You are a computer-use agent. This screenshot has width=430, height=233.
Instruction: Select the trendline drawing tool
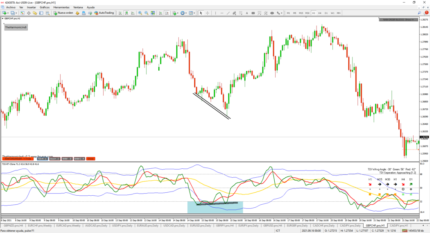click(x=228, y=13)
